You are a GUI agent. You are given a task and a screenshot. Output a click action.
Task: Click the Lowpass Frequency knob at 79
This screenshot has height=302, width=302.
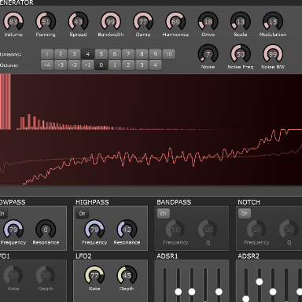(x=13, y=230)
